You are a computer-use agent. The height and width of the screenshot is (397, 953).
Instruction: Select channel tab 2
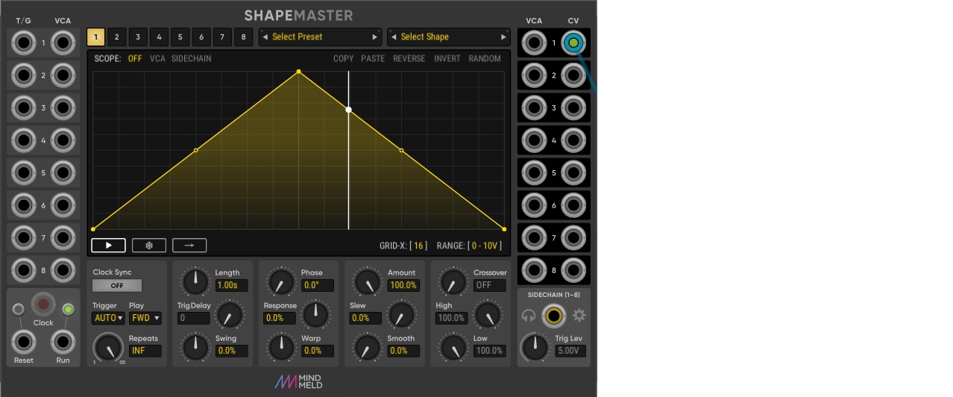117,37
